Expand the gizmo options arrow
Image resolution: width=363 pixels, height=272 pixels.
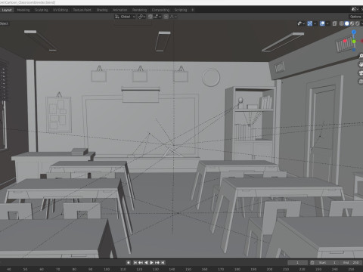[x=315, y=23]
